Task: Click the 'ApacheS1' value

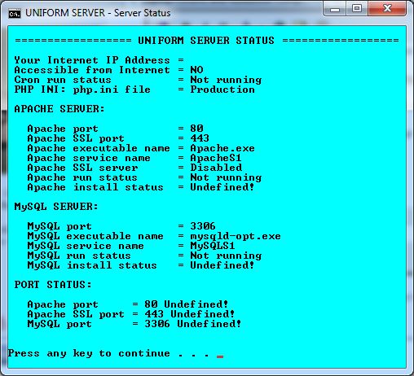Action: 216,158
